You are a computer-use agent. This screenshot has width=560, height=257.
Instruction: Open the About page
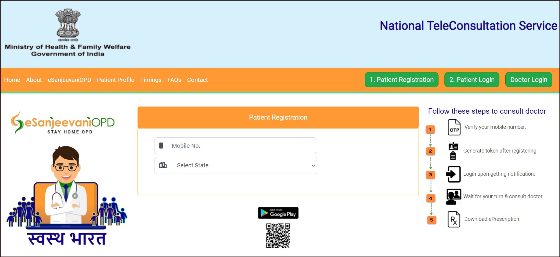(x=34, y=80)
